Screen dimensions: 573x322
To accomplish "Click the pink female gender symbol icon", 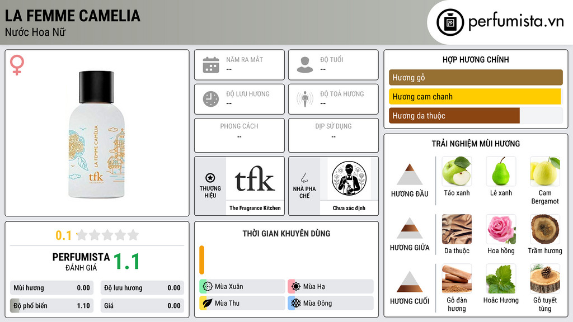I will pos(17,65).
